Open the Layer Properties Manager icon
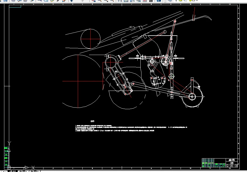Viewport: 247px width, 172px height. click(x=170, y=1)
